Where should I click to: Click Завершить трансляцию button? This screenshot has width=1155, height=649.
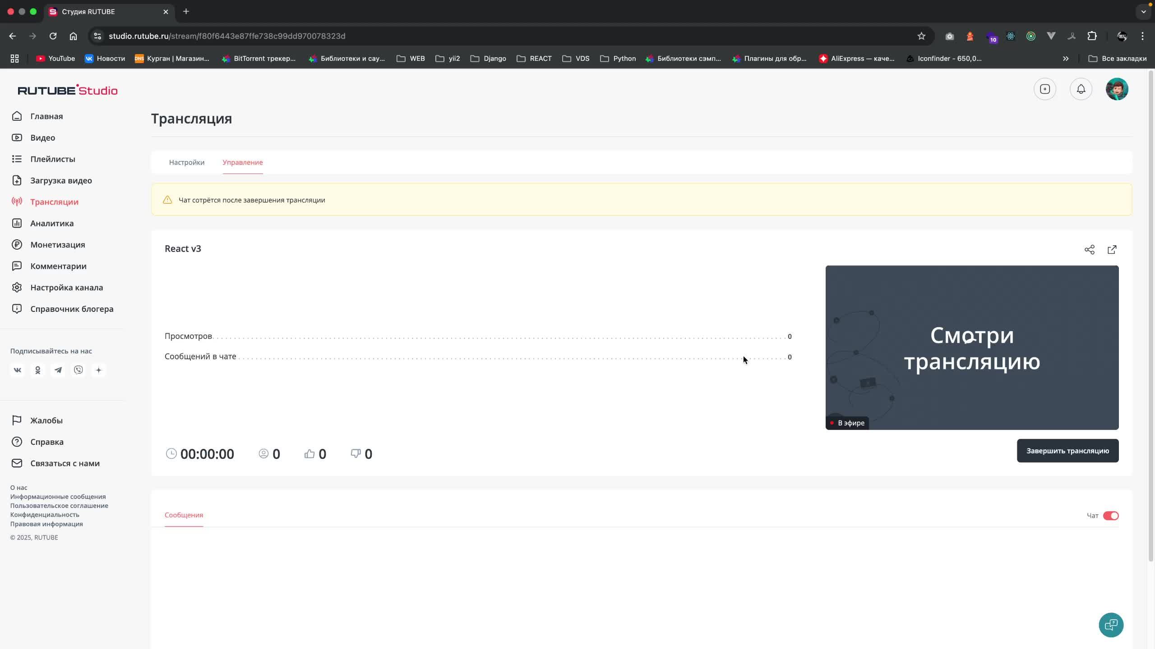(x=1068, y=451)
